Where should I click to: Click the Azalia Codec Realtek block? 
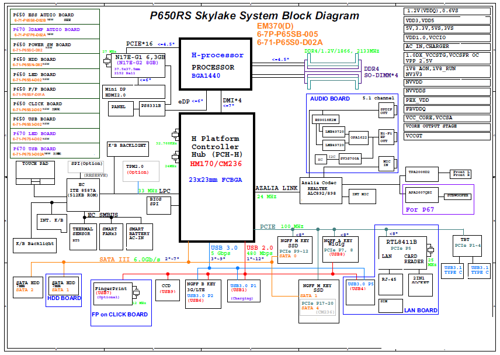[320, 187]
